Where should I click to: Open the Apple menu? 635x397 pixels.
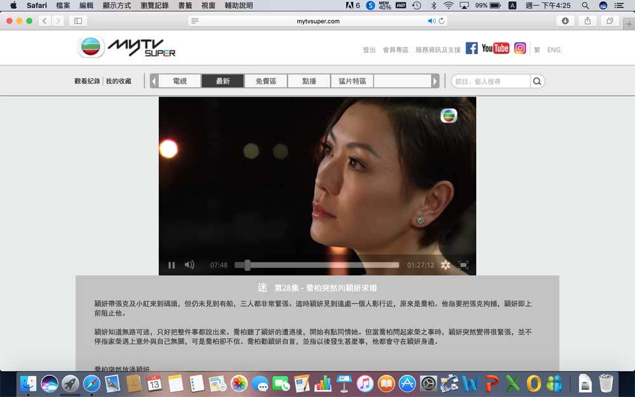(13, 5)
